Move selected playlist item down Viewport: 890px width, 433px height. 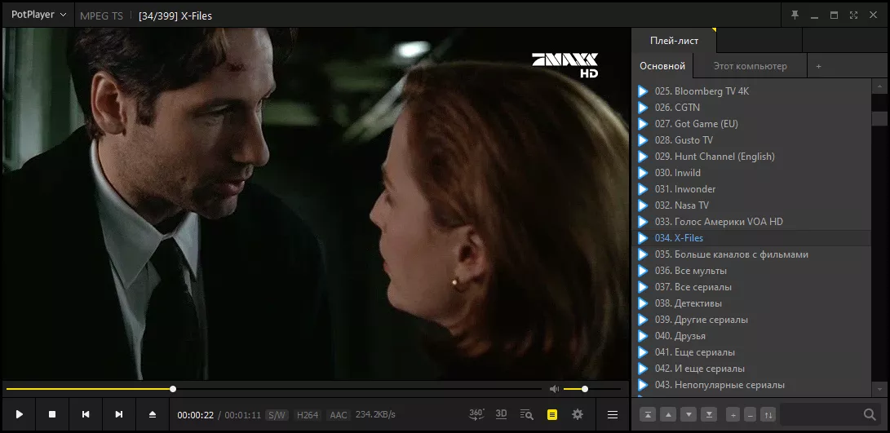pos(689,415)
